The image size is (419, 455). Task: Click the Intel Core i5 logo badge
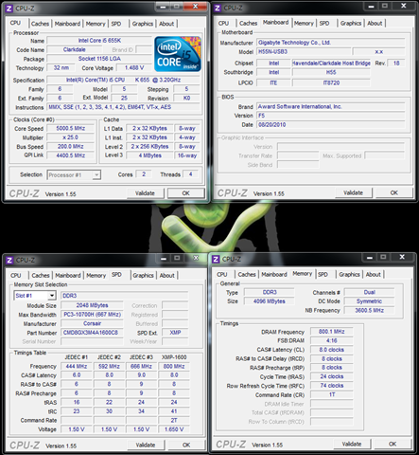[x=178, y=54]
